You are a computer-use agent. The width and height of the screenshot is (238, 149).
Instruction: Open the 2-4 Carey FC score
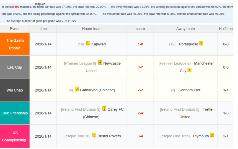click(140, 113)
